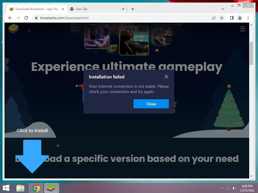This screenshot has height=193, width=258.
Task: Close the Chrome window
Action: click(x=248, y=6)
